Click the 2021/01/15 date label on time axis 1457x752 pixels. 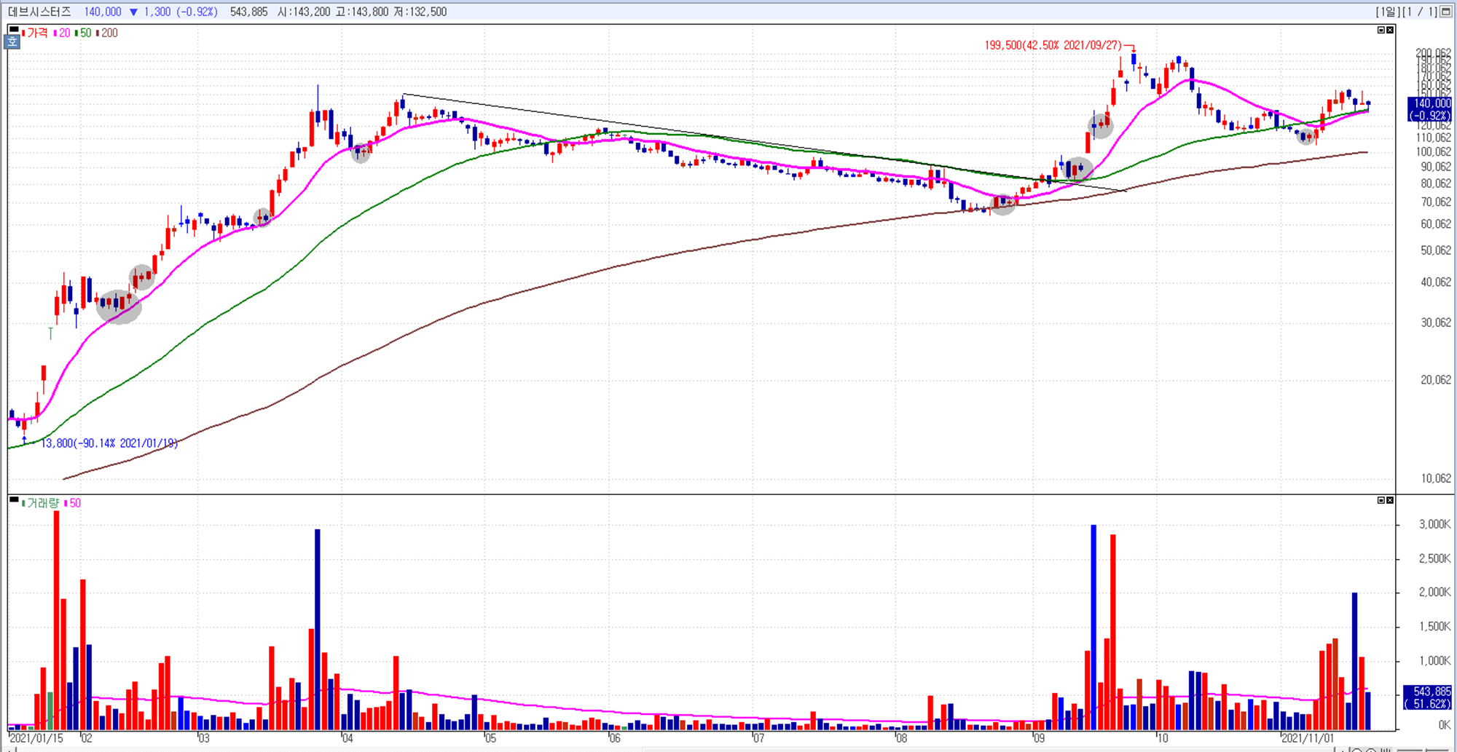point(36,738)
